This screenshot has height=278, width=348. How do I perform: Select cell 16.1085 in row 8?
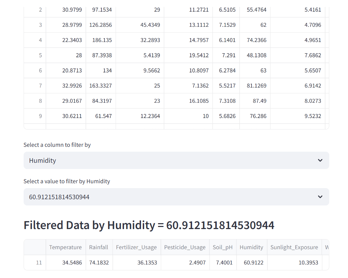pos(188,101)
